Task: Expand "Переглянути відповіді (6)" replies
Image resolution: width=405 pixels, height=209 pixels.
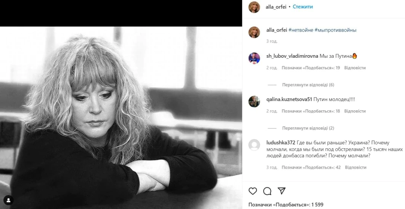Action: [308, 85]
